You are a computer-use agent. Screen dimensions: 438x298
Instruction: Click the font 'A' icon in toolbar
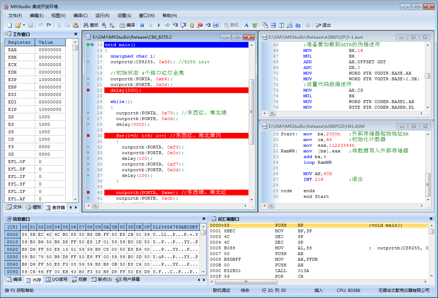[246, 25]
